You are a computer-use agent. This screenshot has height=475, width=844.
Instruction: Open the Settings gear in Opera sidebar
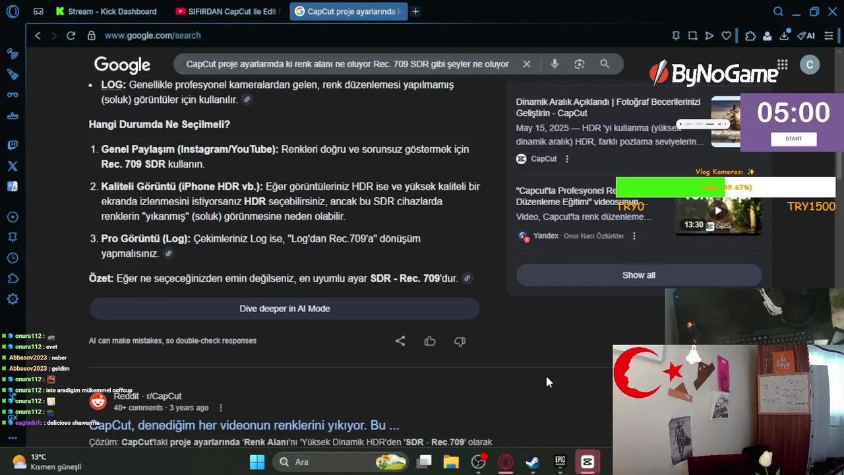coord(13,299)
